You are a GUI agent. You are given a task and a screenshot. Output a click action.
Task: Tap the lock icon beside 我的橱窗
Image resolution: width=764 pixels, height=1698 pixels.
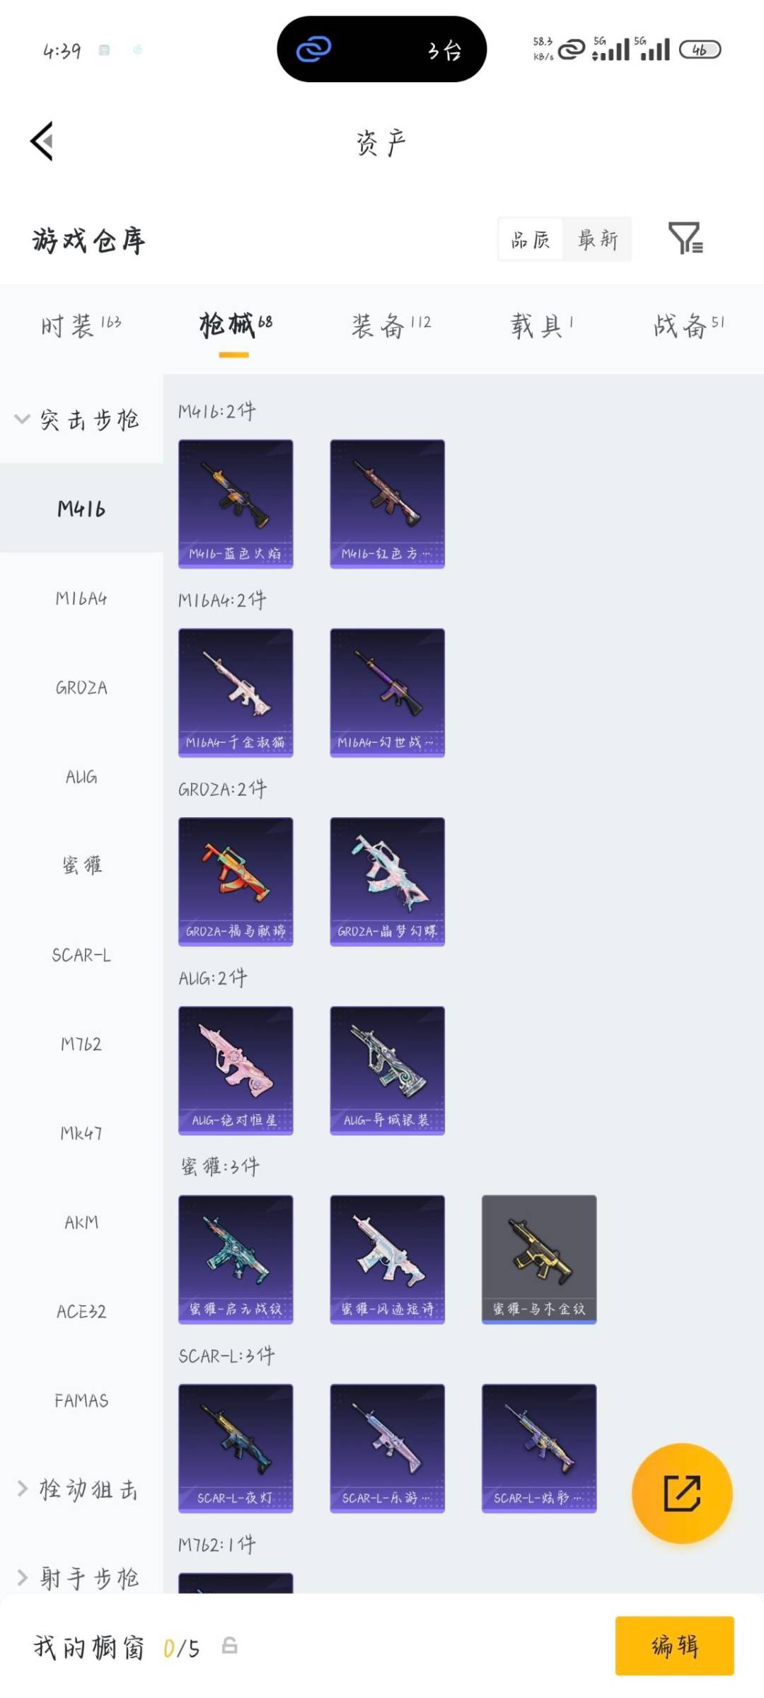(229, 1646)
